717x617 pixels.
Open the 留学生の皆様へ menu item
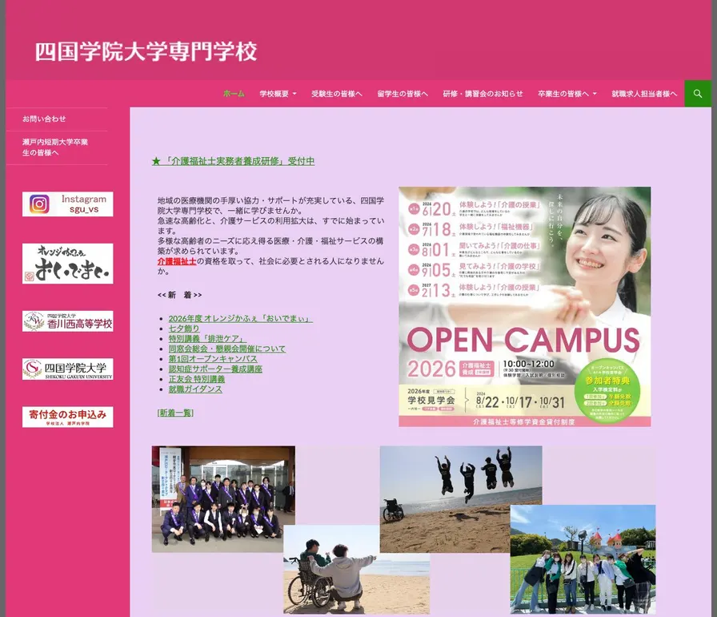403,94
